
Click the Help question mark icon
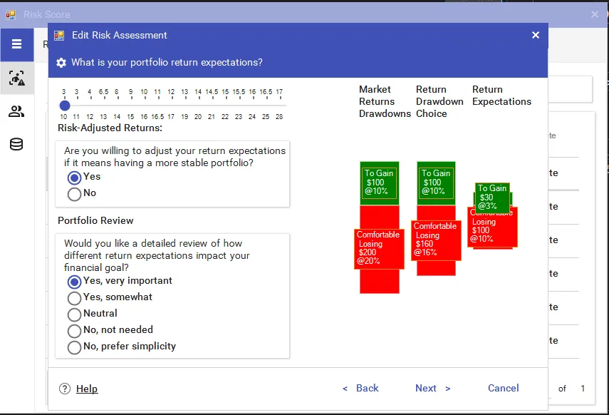[65, 389]
